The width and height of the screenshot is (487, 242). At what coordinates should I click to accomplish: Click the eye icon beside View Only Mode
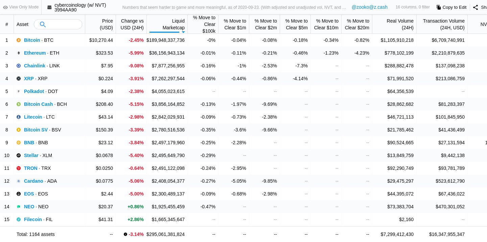pos(5,7)
